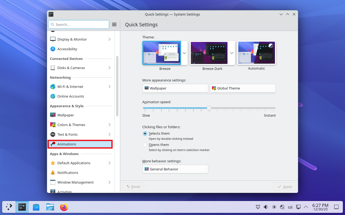Expand the Breeze theme dropdown arrow
The width and height of the screenshot is (345, 215).
pyautogui.click(x=184, y=53)
